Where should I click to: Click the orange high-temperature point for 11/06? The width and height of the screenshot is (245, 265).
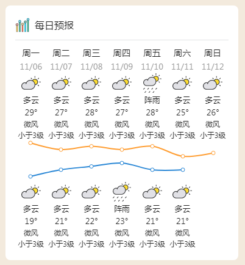click(x=30, y=143)
